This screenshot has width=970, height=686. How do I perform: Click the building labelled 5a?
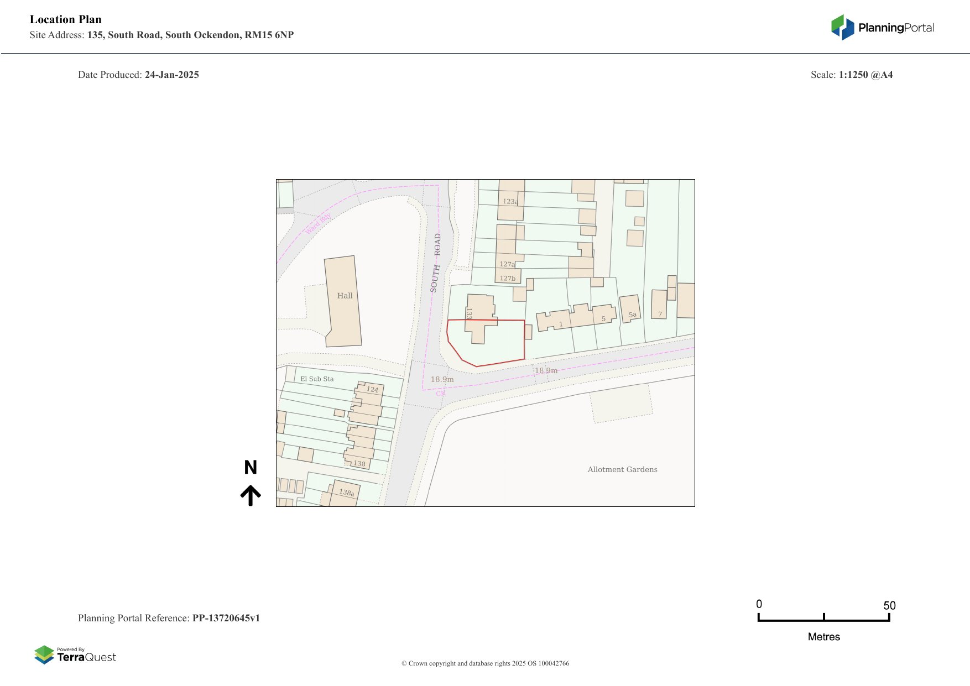pyautogui.click(x=630, y=308)
